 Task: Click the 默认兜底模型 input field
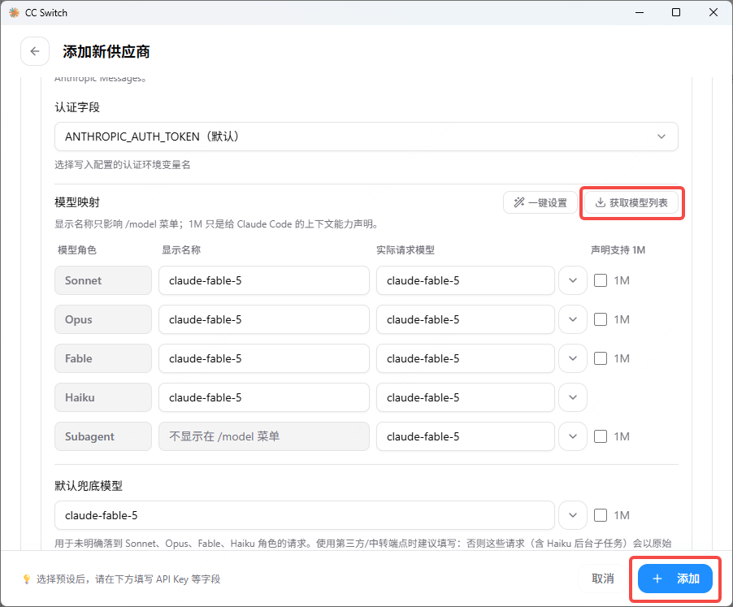[304, 515]
